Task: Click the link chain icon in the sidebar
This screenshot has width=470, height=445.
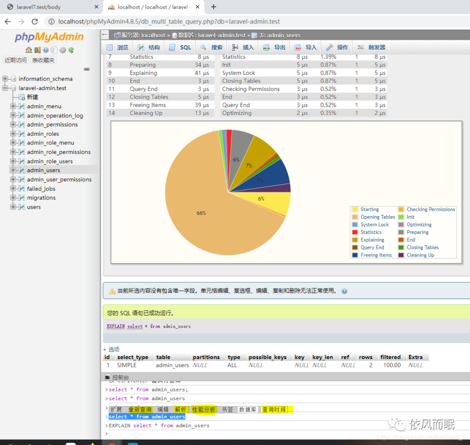Action: pyautogui.click(x=87, y=69)
